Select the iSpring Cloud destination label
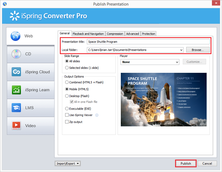 (x=38, y=72)
